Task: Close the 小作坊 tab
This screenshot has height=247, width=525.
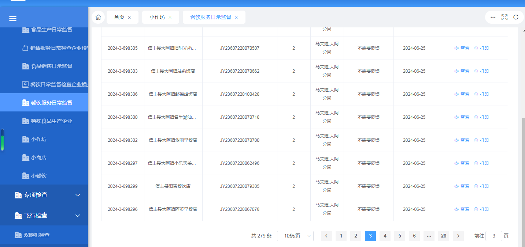Action: [170, 18]
